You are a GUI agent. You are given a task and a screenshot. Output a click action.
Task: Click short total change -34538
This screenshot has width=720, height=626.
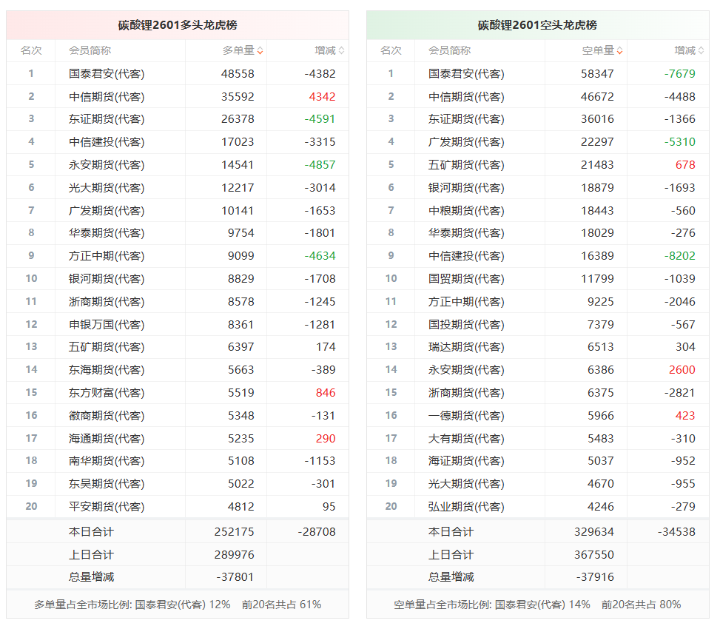pos(676,532)
